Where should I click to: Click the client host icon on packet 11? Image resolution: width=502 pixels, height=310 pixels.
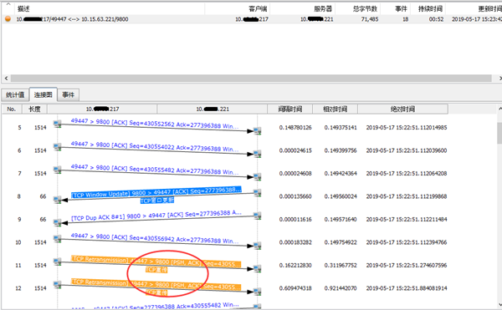[x=57, y=262]
